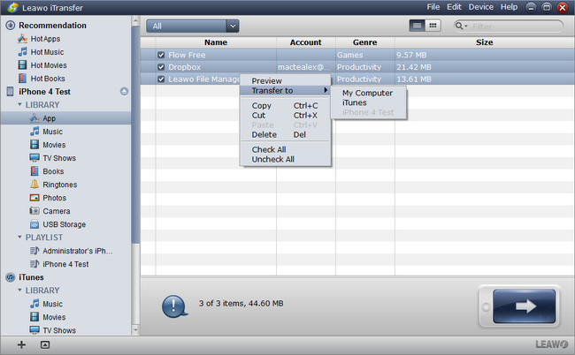This screenshot has height=355, width=575.
Task: Select the iTunes section
Action: [x=25, y=277]
